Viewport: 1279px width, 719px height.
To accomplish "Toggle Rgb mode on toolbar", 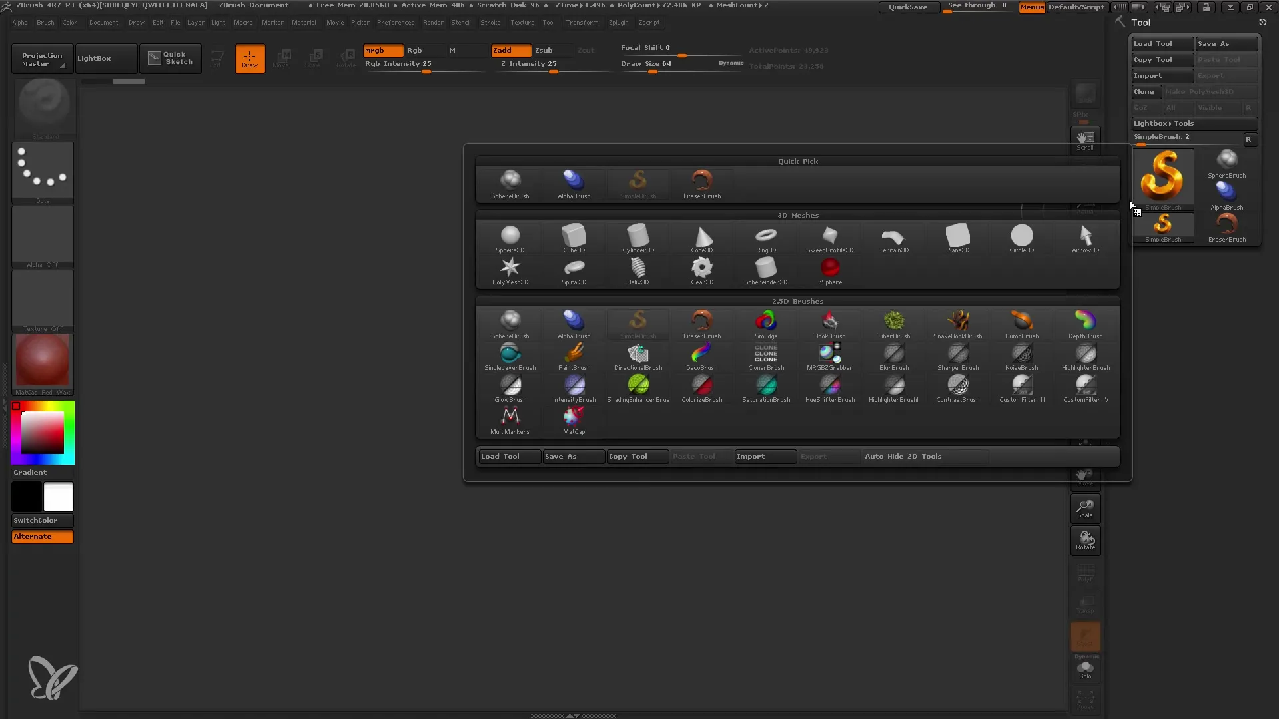I will 414,49.
